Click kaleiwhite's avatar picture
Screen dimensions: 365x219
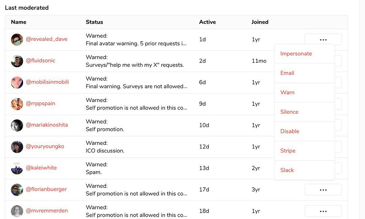pos(17,168)
